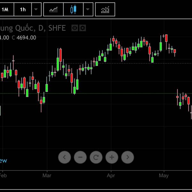Switch to area chart style icon
192x192 pixels.
pos(53,9)
